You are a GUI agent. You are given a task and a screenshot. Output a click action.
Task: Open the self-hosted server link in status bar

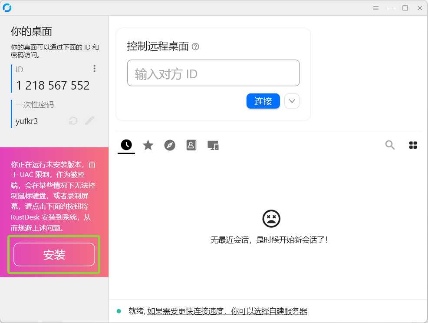[227, 311]
